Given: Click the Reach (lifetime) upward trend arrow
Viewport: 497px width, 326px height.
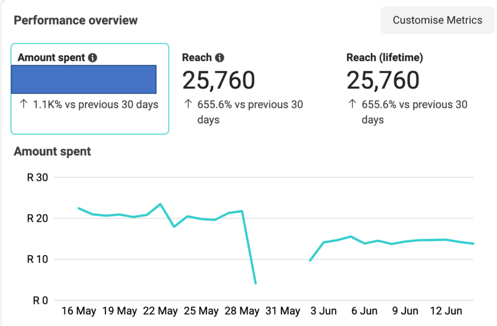Looking at the screenshot, I should [352, 103].
